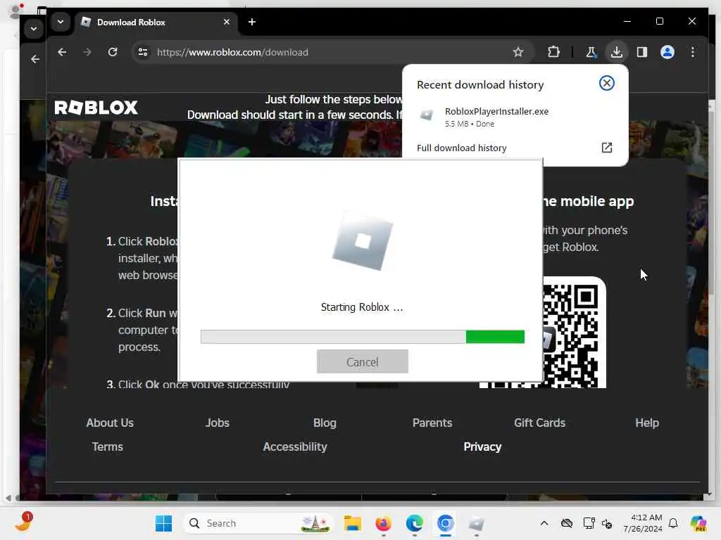Image resolution: width=721 pixels, height=540 pixels.
Task: Click the Roblox install progress bar
Action: pyautogui.click(x=363, y=337)
